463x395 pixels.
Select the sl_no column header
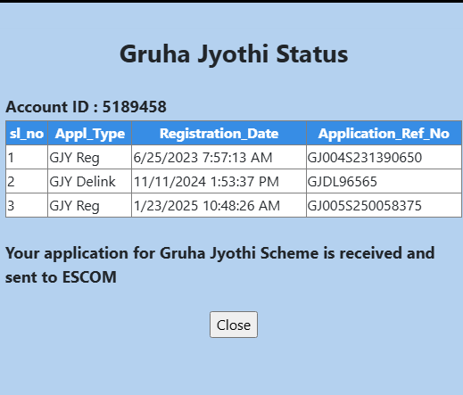[27, 133]
